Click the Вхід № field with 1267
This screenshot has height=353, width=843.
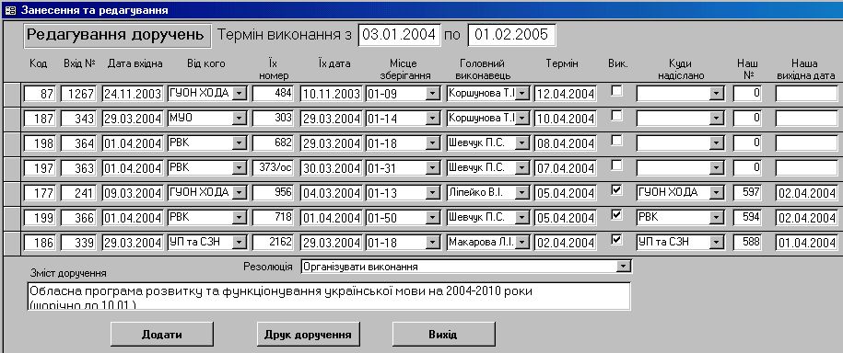click(78, 94)
